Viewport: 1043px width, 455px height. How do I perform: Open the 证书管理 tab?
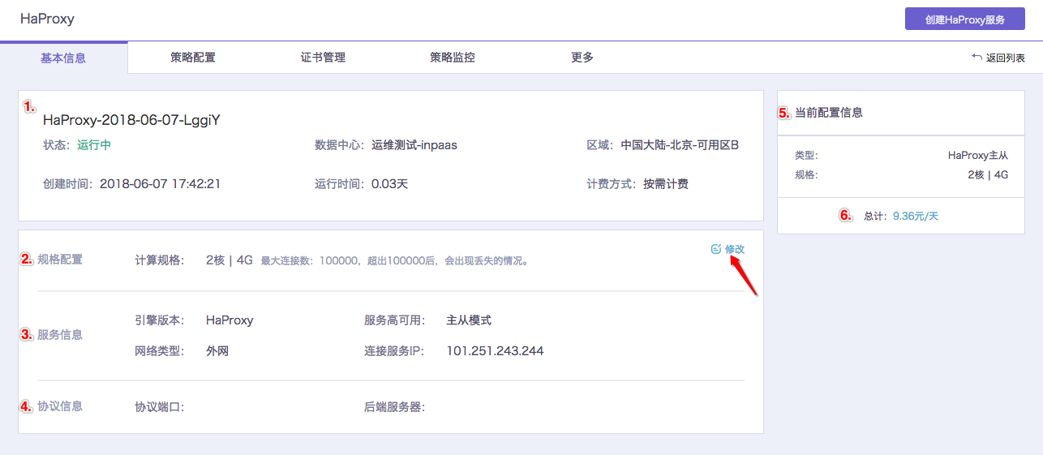pos(323,58)
